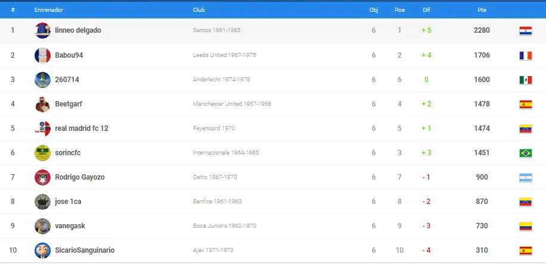Screen dimensions: 546x264
Task: Click the points value 310
Action: tap(482, 250)
